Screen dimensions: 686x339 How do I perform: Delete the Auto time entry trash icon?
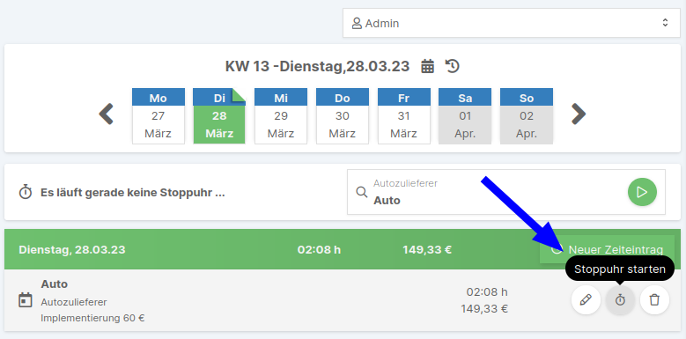click(654, 300)
